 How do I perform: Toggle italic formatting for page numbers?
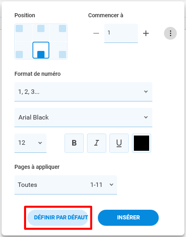(97, 143)
